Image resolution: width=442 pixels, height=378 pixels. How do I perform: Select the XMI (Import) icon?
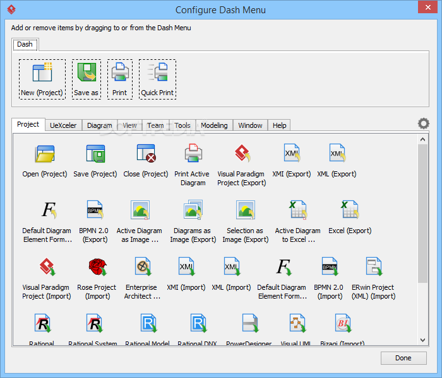click(187, 266)
